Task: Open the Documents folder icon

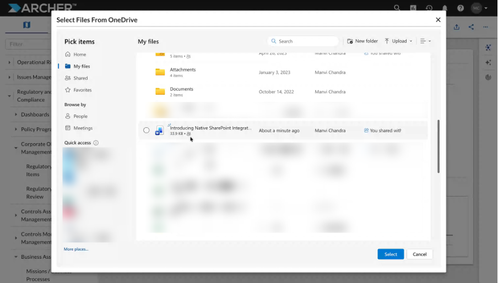Action: (x=160, y=91)
